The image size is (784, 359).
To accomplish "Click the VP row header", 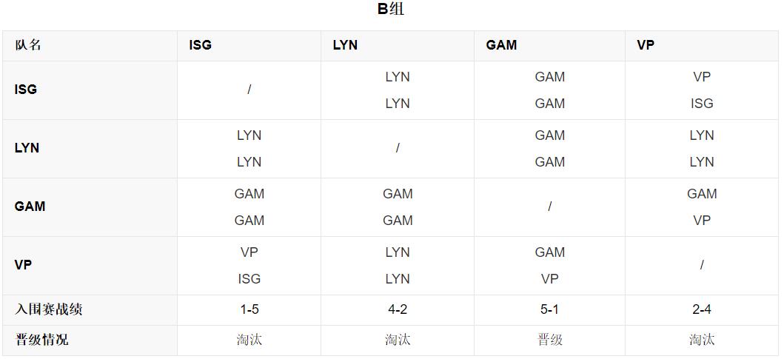I will [23, 265].
